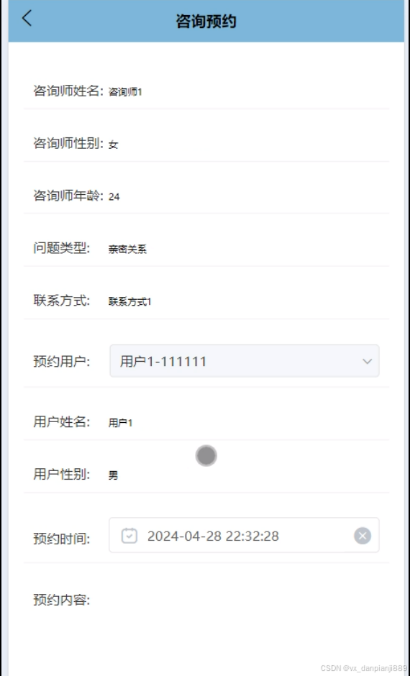Click the 问题类型 label
Viewport: 410px width, 676px height.
tap(62, 248)
